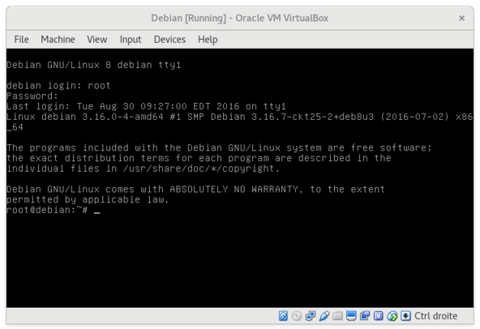The image size is (480, 329).
Task: Click the hard disk activity status icon
Action: (x=283, y=315)
